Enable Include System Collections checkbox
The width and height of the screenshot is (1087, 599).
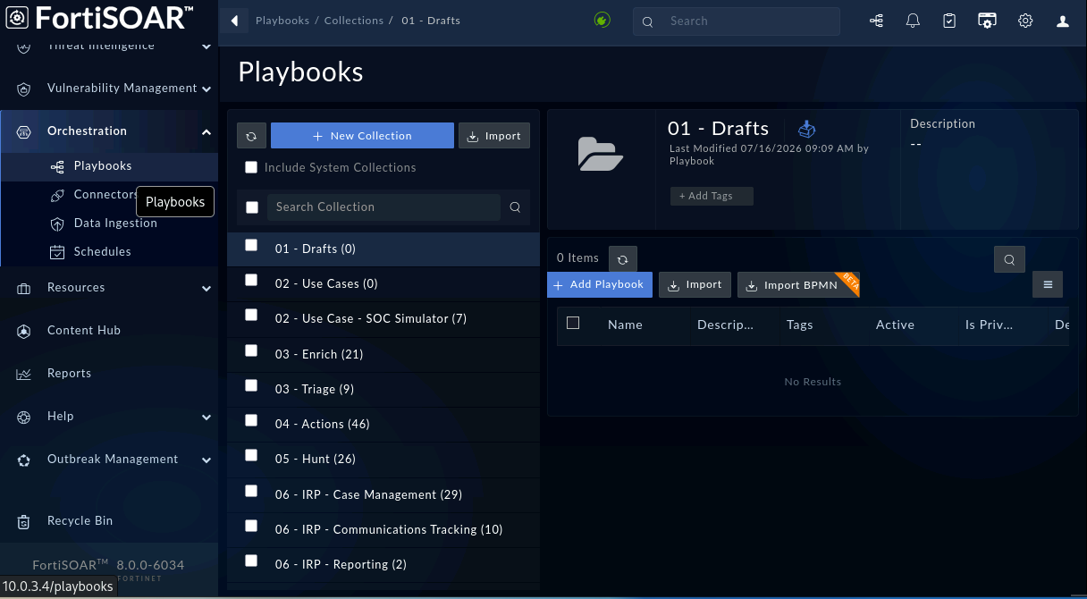point(251,167)
